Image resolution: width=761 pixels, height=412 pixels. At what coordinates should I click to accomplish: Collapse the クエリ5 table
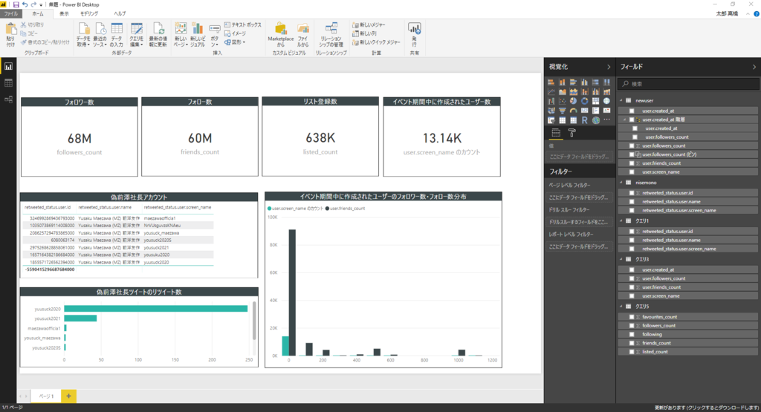click(x=621, y=307)
